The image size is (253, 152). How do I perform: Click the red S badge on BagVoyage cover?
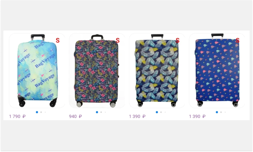pyautogui.click(x=58, y=40)
